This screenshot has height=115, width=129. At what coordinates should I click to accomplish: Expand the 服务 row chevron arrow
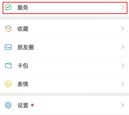click(x=123, y=8)
